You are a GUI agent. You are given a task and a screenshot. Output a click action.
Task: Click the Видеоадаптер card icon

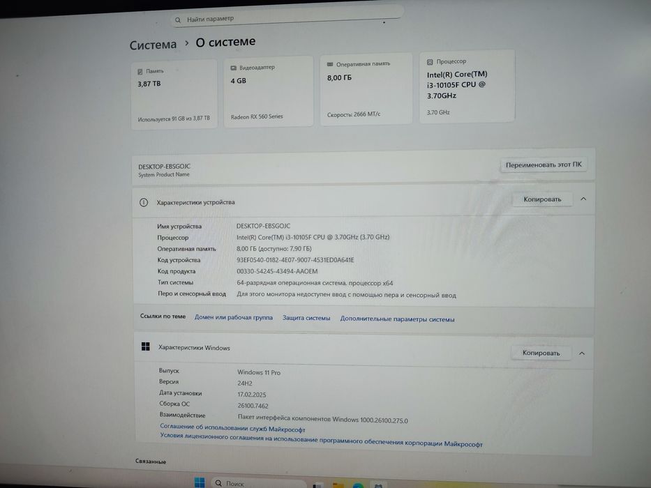[233, 68]
